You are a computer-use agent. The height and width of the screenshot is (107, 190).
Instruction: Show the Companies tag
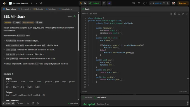pyautogui.click(x=28, y=22)
